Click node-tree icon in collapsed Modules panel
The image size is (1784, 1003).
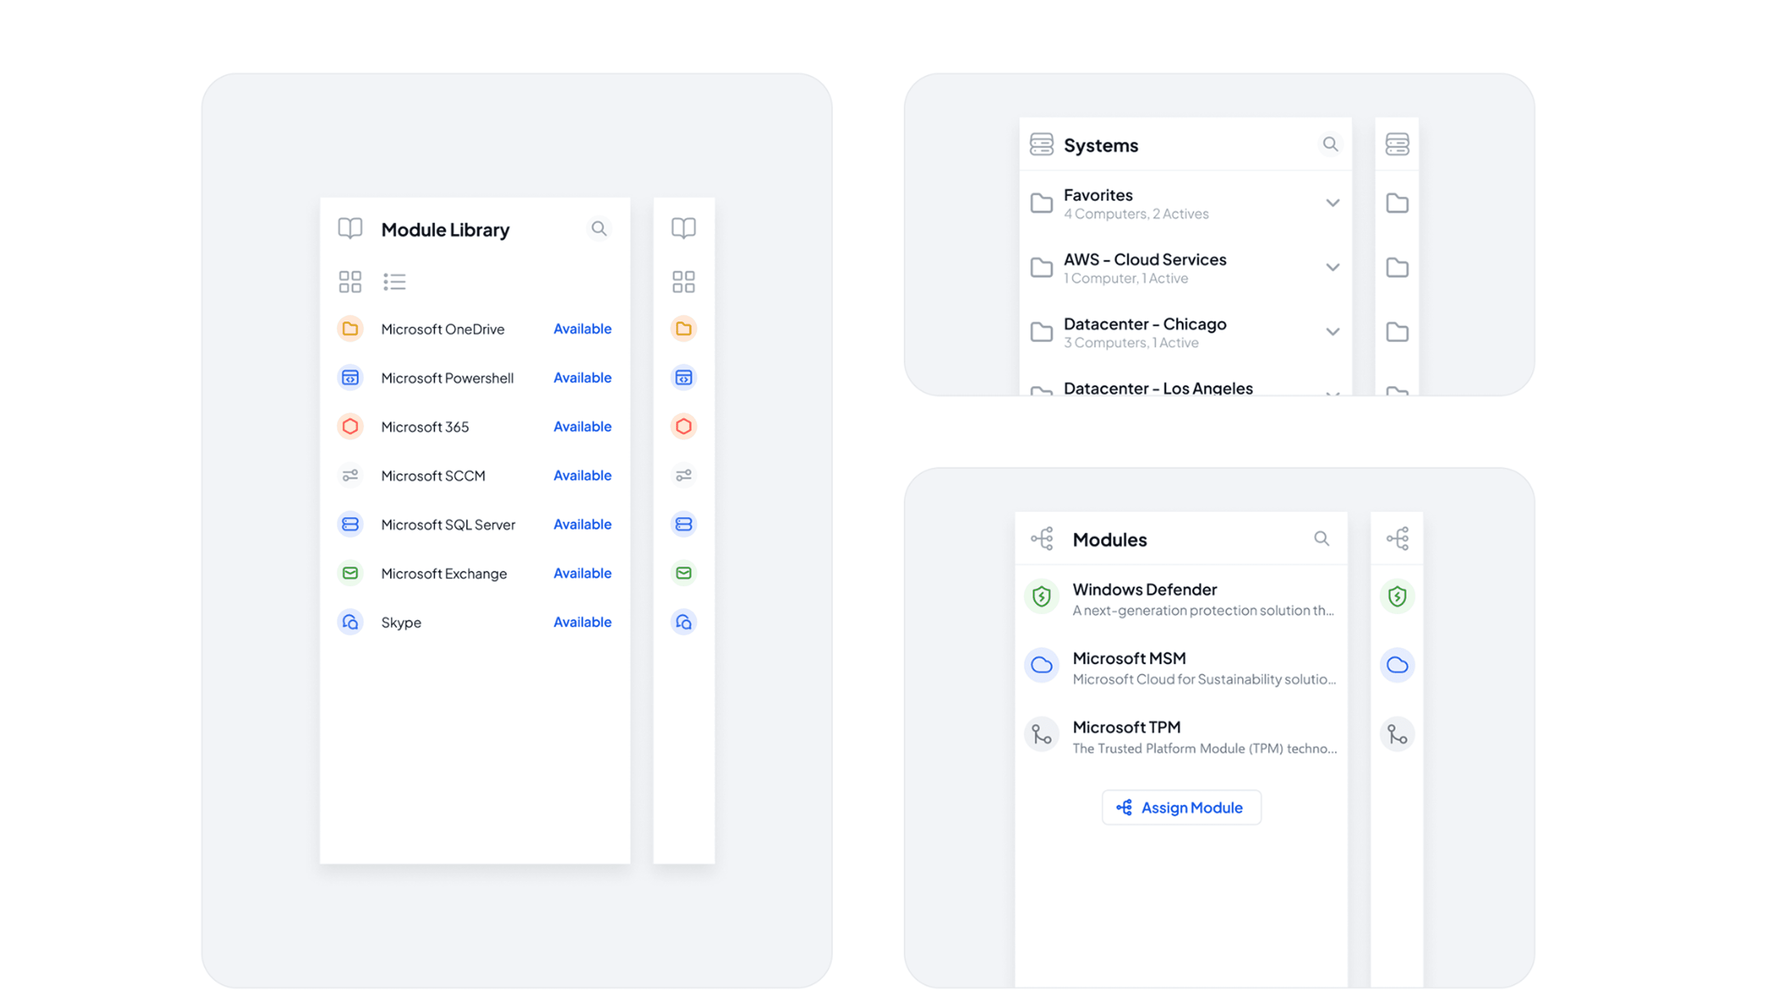click(x=1397, y=539)
